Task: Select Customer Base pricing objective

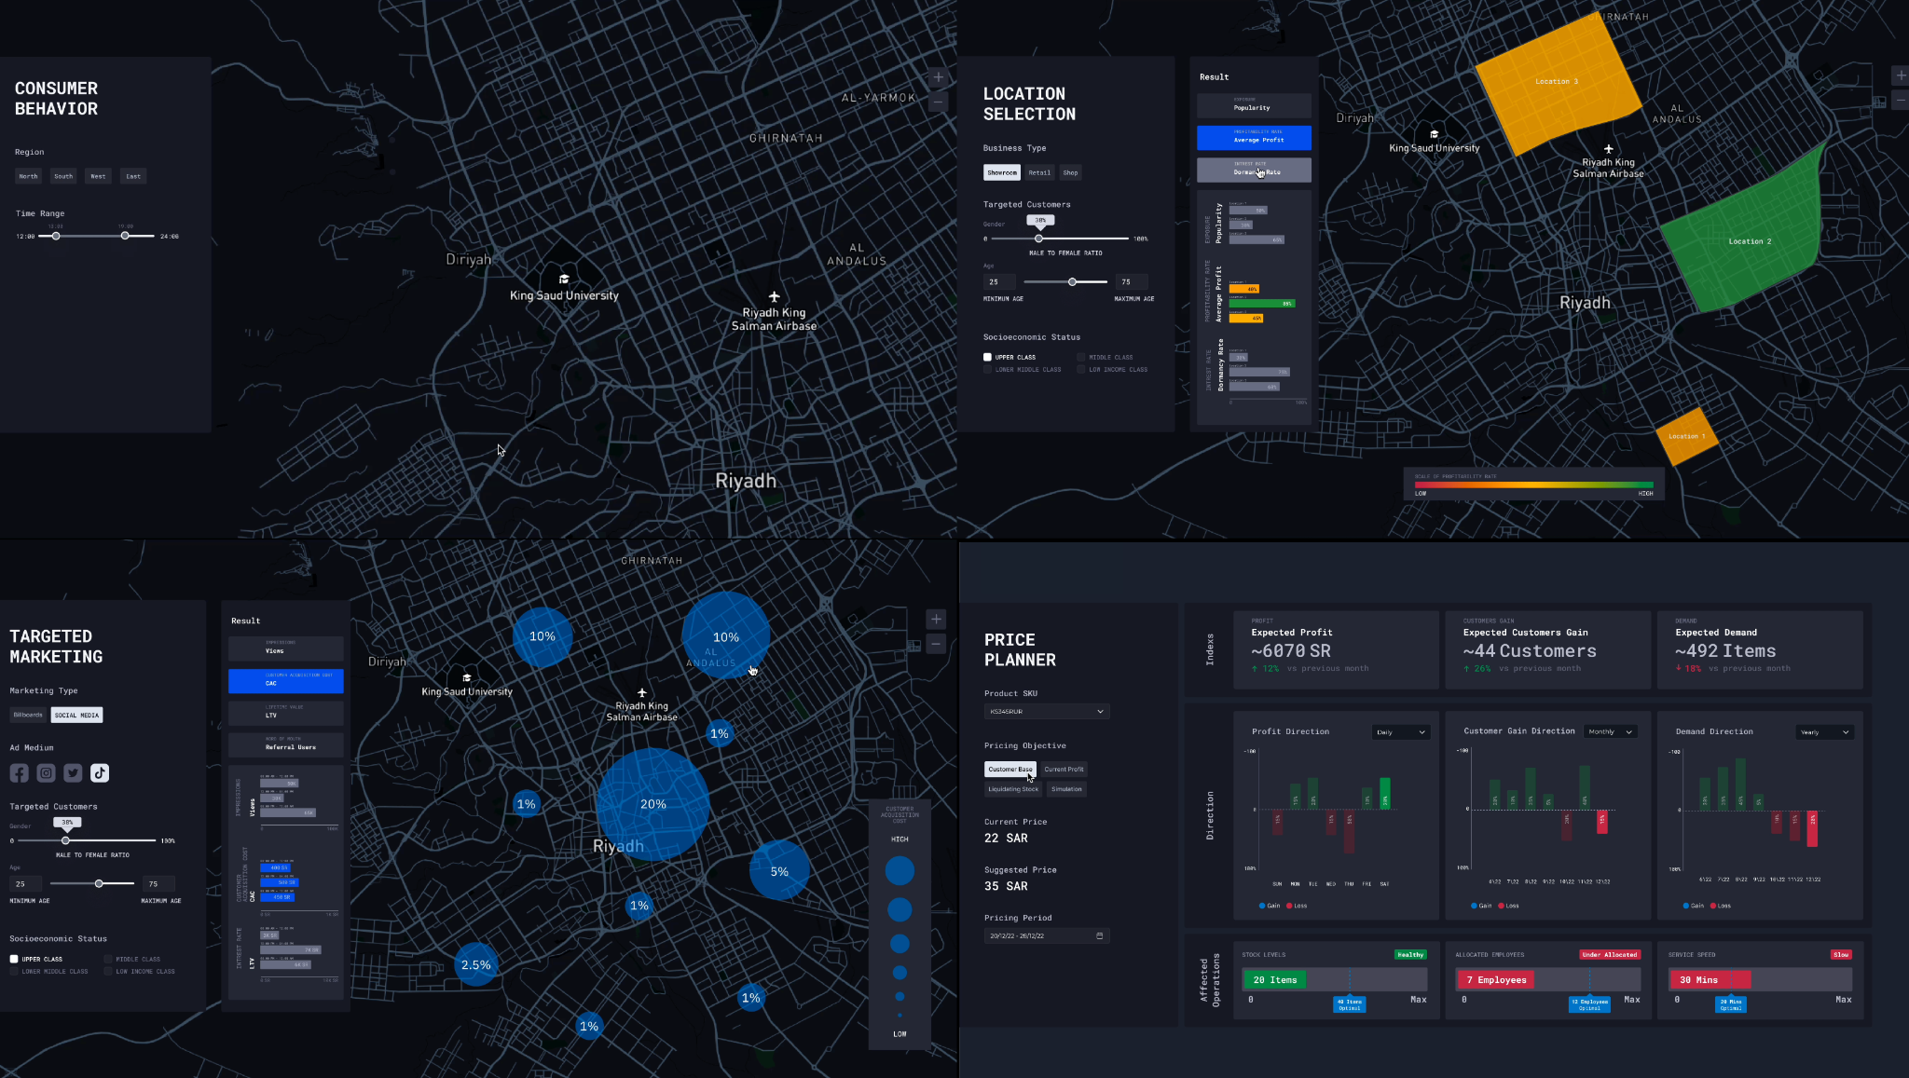Action: click(x=1010, y=769)
